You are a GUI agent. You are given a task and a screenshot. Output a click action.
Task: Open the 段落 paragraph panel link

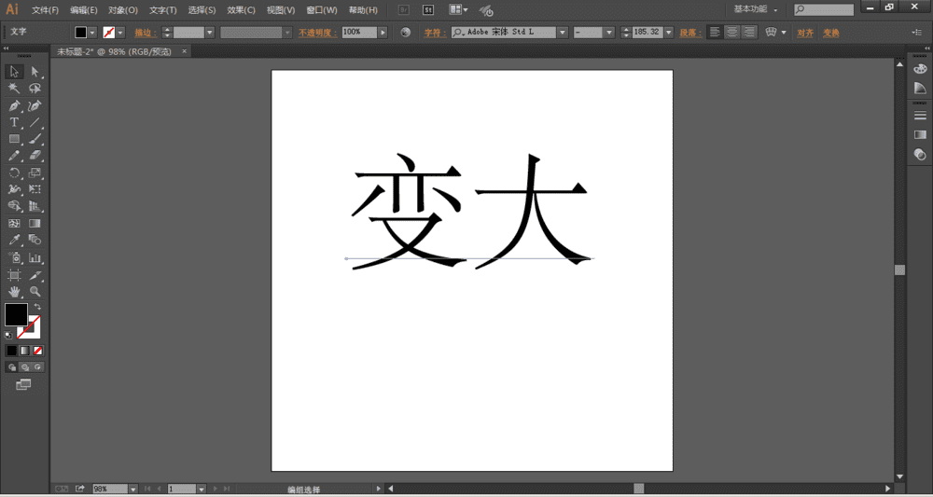coord(690,33)
